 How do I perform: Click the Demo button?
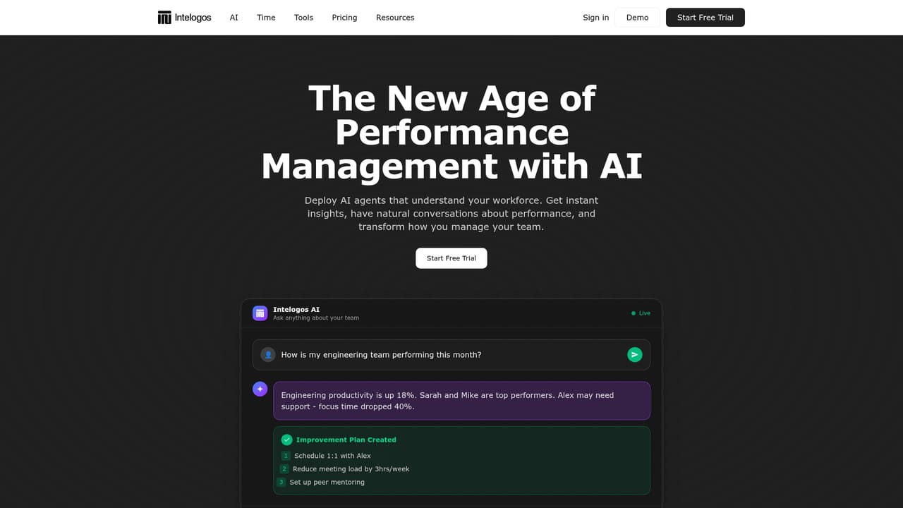(637, 18)
